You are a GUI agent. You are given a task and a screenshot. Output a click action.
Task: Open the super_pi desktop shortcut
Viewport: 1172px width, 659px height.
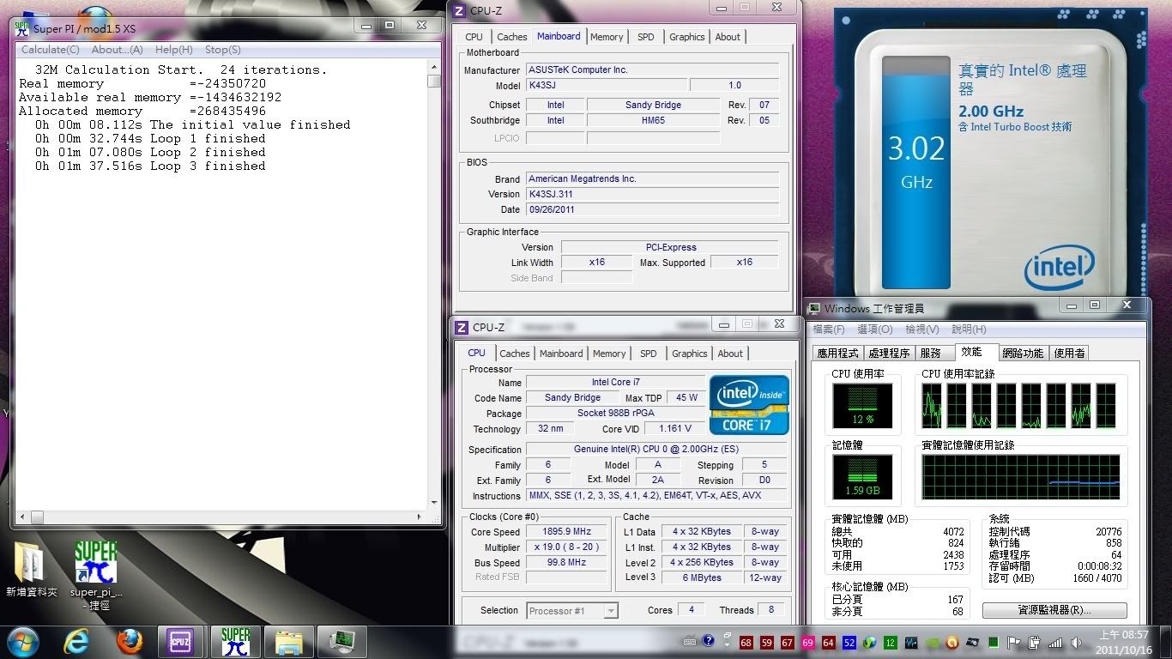(x=95, y=575)
